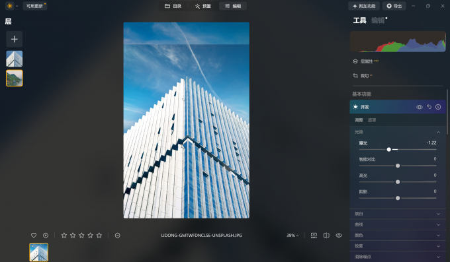This screenshot has height=262, width=450.
Task: Reset the 开发 tool adjustments with undo arrow
Action: tap(429, 107)
